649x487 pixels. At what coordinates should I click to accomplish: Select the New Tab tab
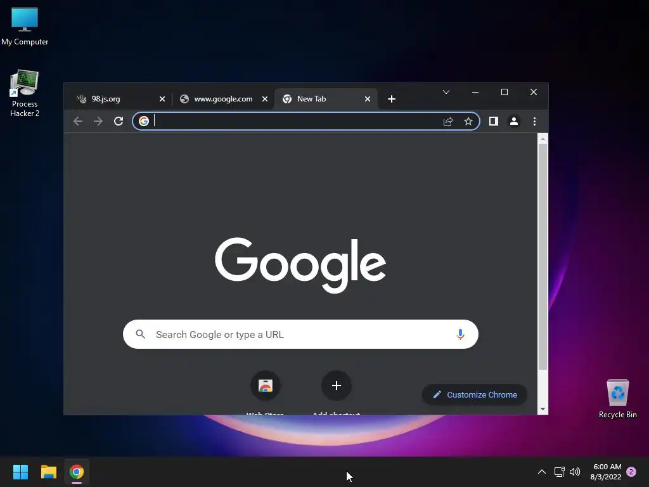point(326,99)
